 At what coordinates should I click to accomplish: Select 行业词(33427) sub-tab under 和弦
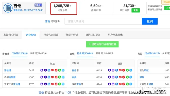point(152,53)
